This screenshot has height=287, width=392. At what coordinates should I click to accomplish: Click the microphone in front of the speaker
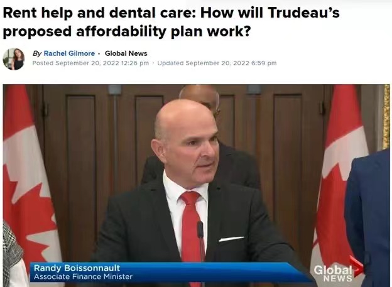tap(201, 240)
